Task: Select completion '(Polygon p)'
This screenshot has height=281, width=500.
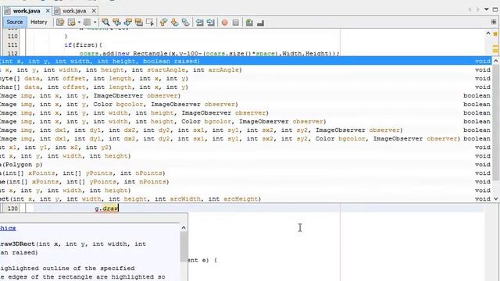Action: 245,165
